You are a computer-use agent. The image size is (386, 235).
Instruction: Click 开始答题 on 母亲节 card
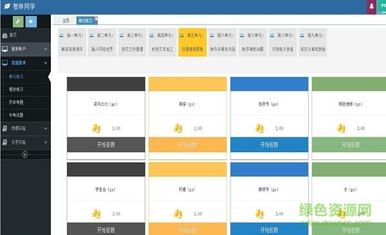270,144
